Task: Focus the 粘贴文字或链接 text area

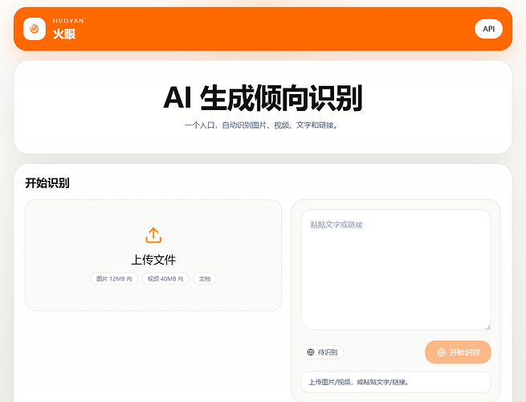Action: [x=396, y=269]
